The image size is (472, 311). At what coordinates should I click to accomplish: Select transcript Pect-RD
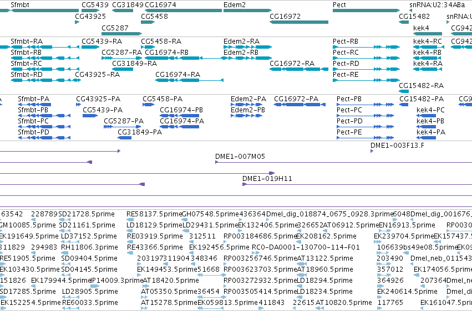pyautogui.click(x=367, y=69)
